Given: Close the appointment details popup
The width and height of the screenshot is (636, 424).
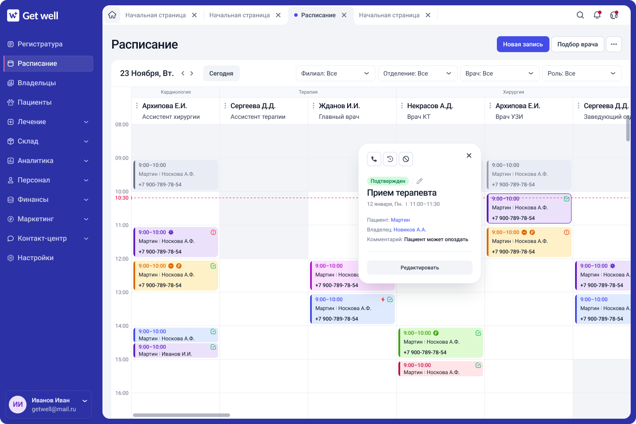Looking at the screenshot, I should pos(469,155).
